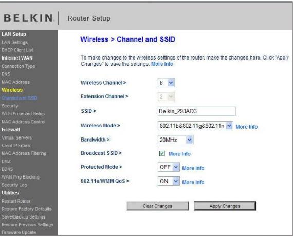Open Firmware Update page
The width and height of the screenshot is (293, 237).
tap(19, 232)
